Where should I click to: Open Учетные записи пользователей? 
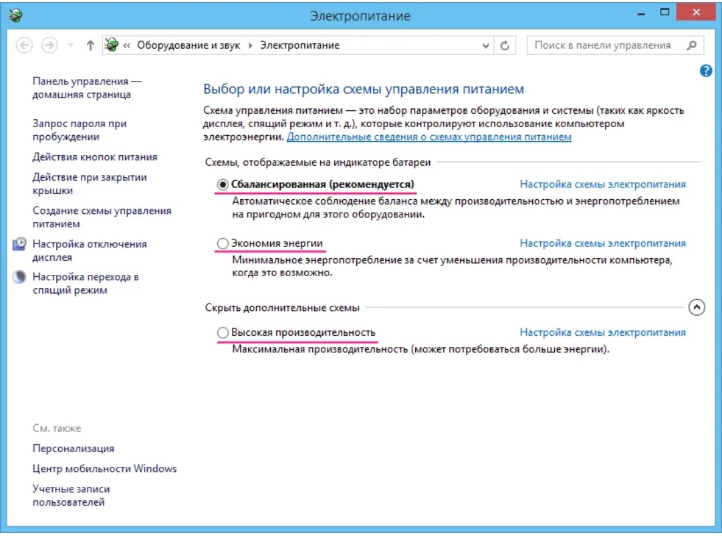click(x=71, y=496)
